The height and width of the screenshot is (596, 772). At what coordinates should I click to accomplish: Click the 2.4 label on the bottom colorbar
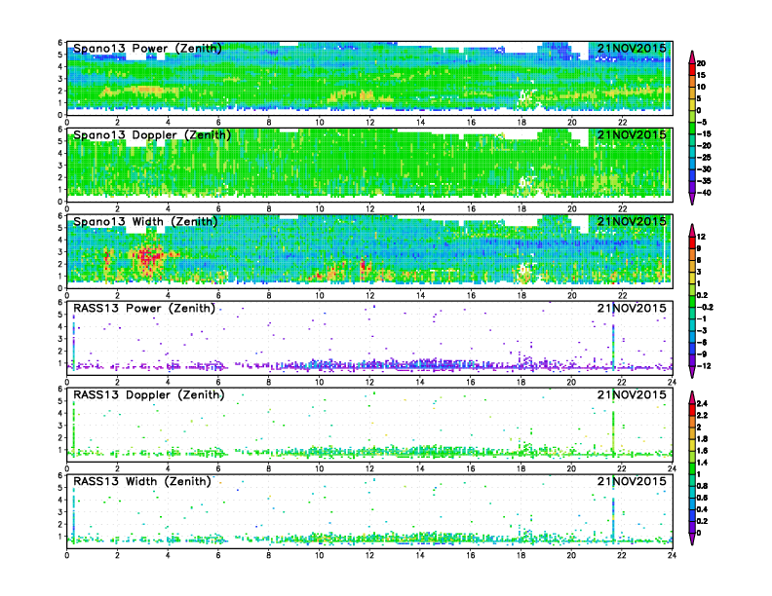(x=703, y=403)
